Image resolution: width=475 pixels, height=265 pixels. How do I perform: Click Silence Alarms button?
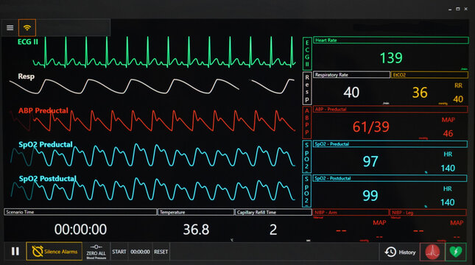pos(54,251)
